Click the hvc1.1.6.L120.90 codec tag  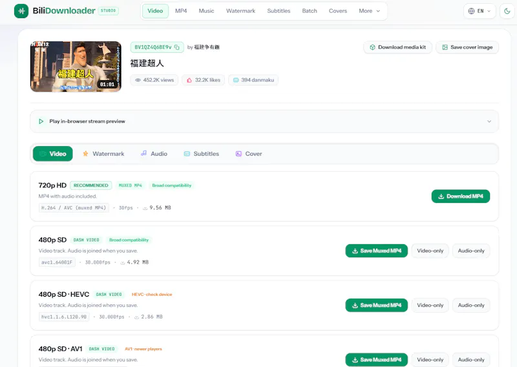(64, 317)
